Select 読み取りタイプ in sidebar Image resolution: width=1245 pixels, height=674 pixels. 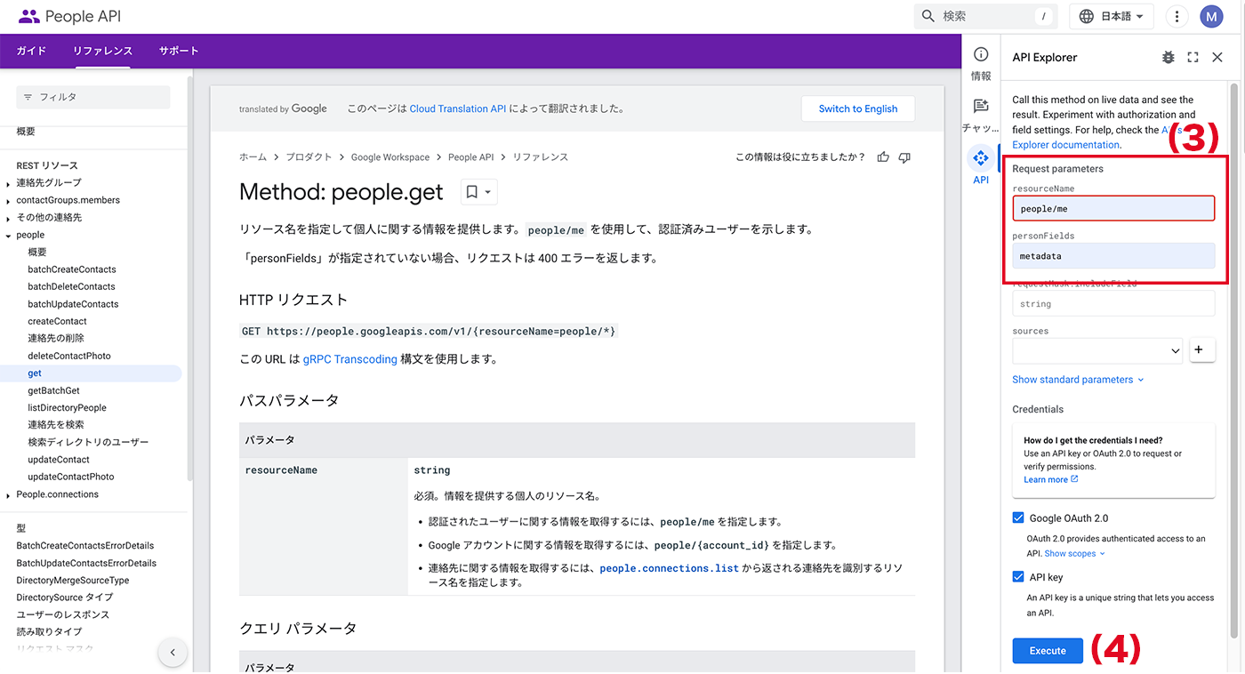49,632
